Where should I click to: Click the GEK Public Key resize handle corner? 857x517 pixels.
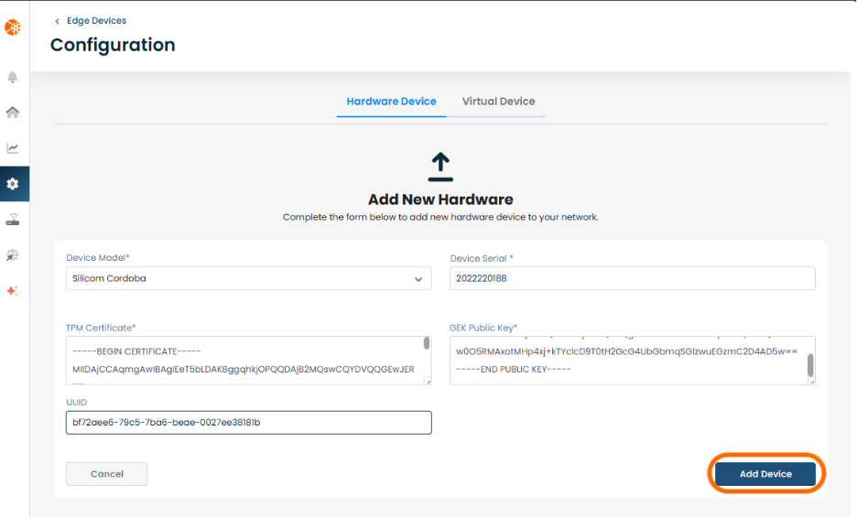tap(811, 381)
